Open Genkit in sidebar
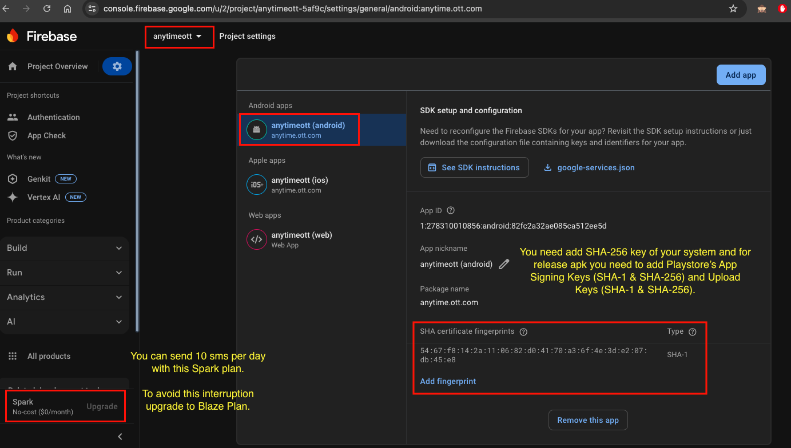791x448 pixels. (x=39, y=179)
